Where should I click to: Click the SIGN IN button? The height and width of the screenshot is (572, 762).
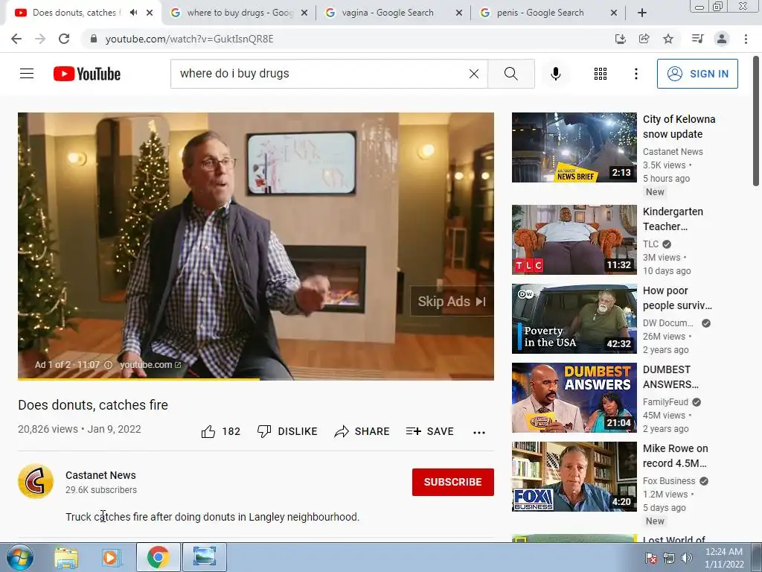(x=697, y=74)
